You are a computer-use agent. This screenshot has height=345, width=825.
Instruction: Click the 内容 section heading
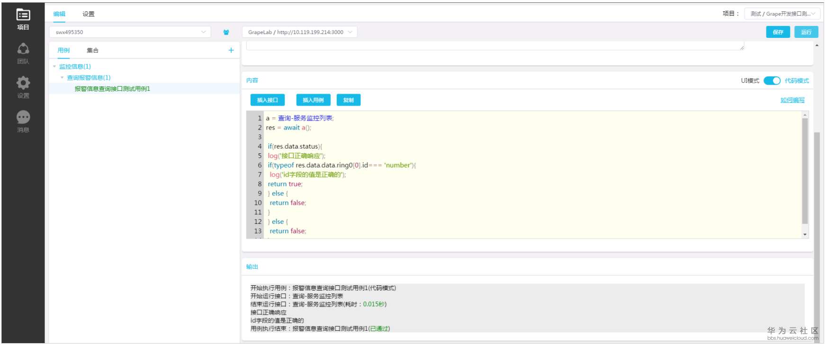pos(252,80)
